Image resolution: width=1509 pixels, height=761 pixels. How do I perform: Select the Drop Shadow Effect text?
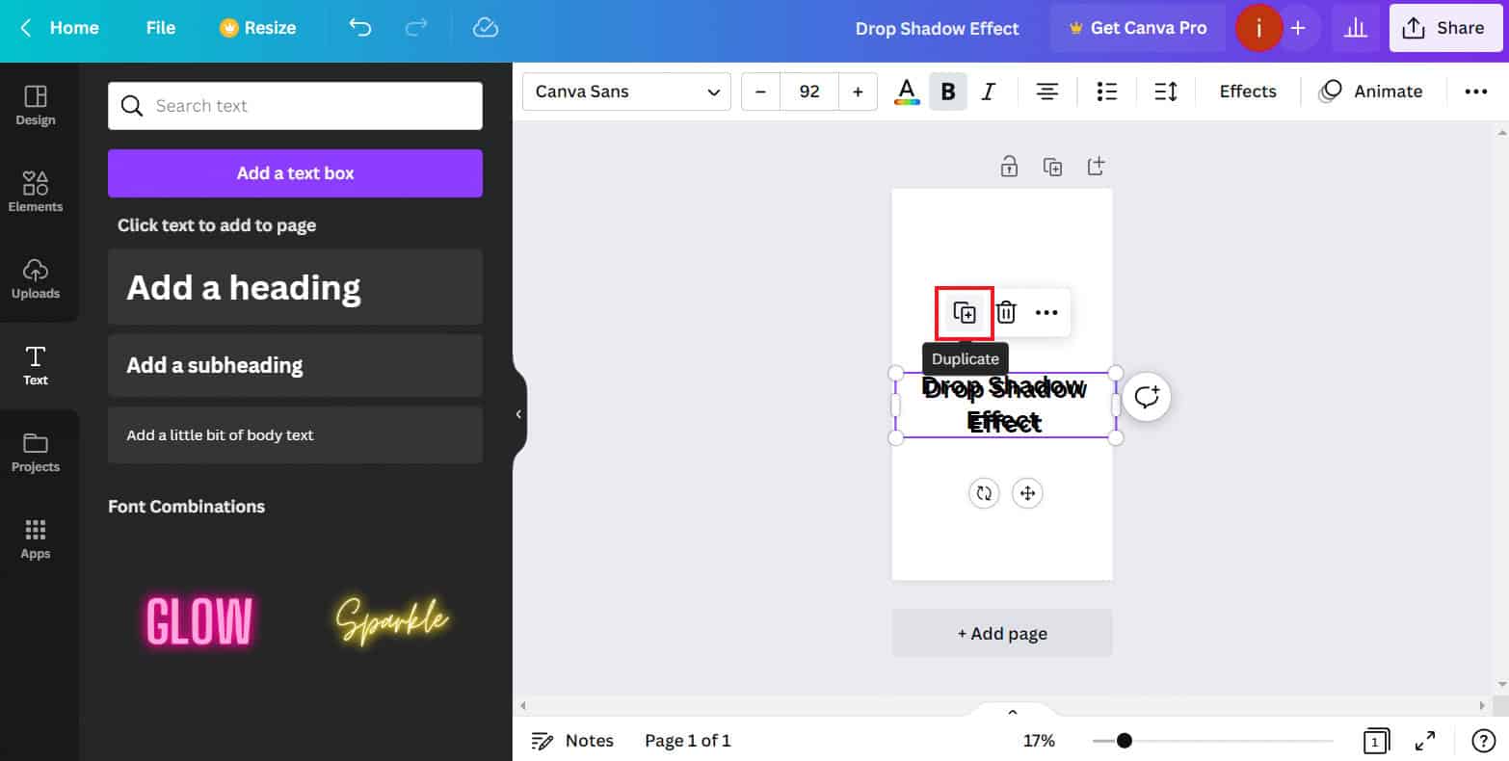click(1005, 405)
